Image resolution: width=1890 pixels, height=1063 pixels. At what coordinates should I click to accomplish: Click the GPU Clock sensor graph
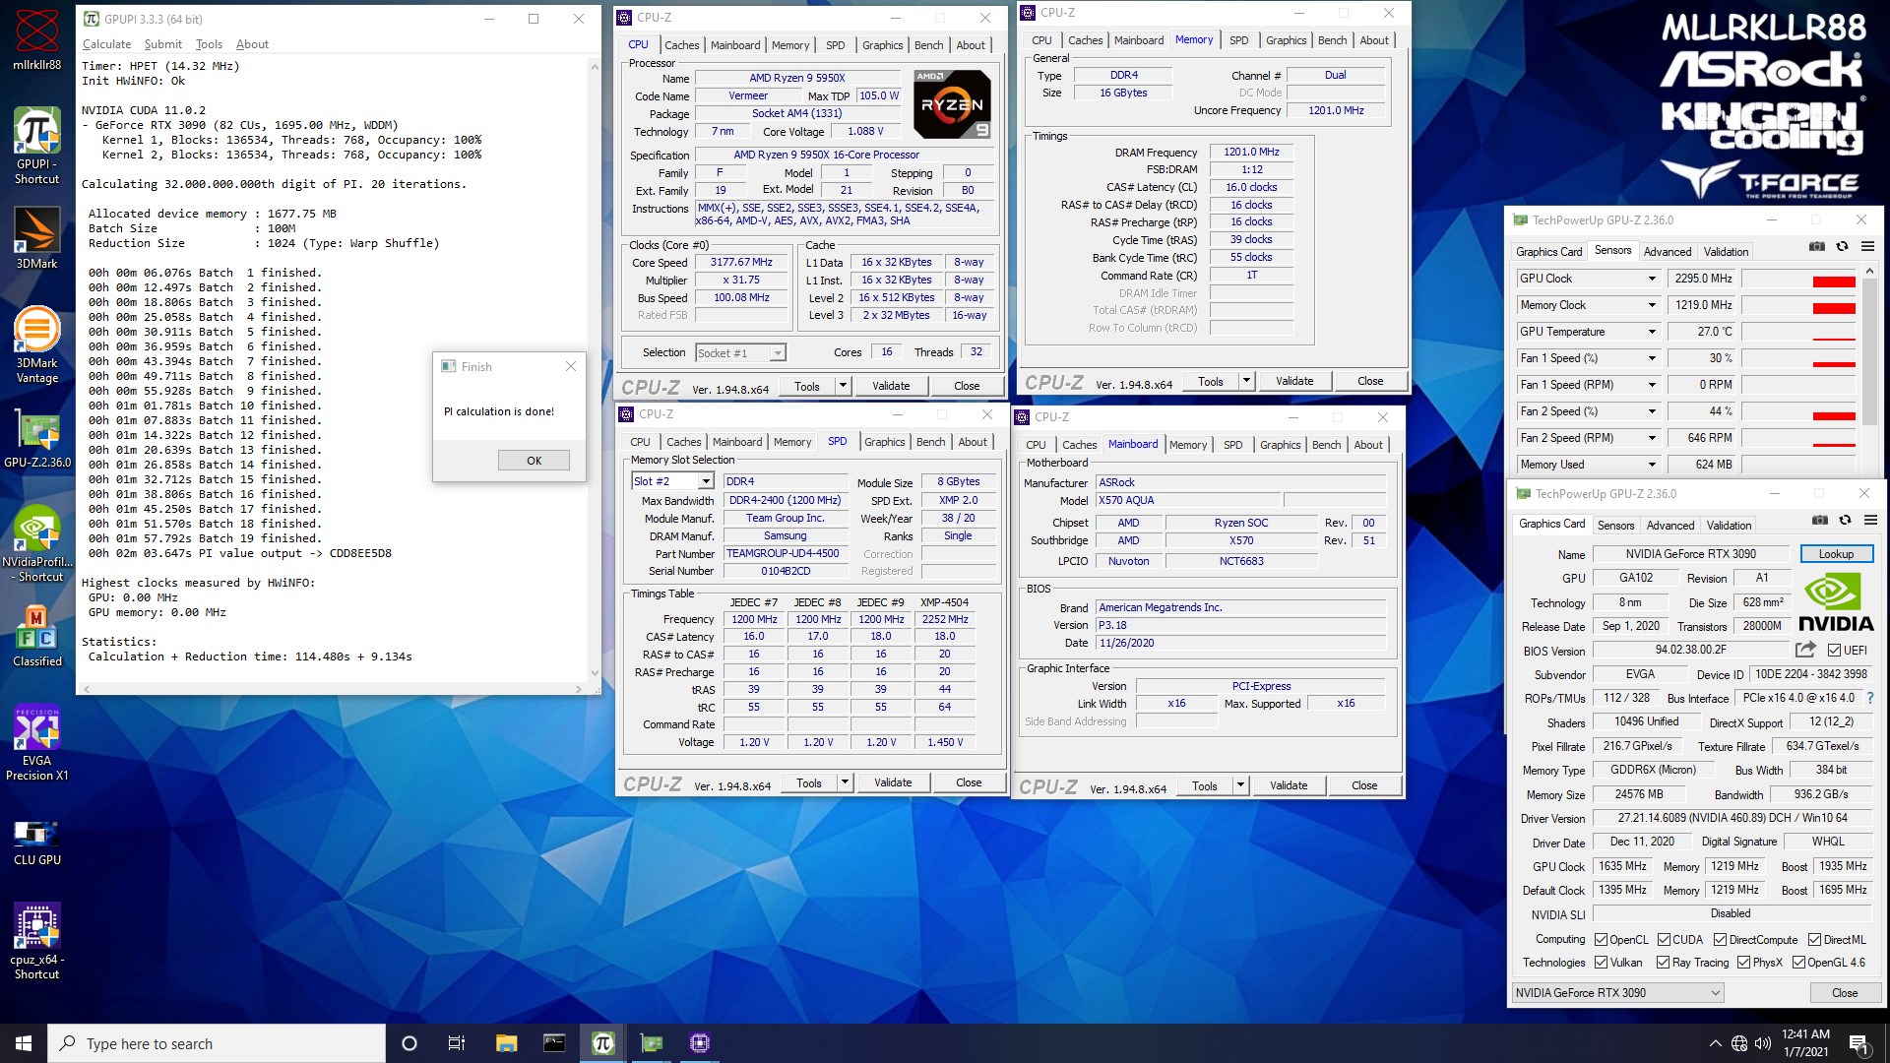(1800, 279)
